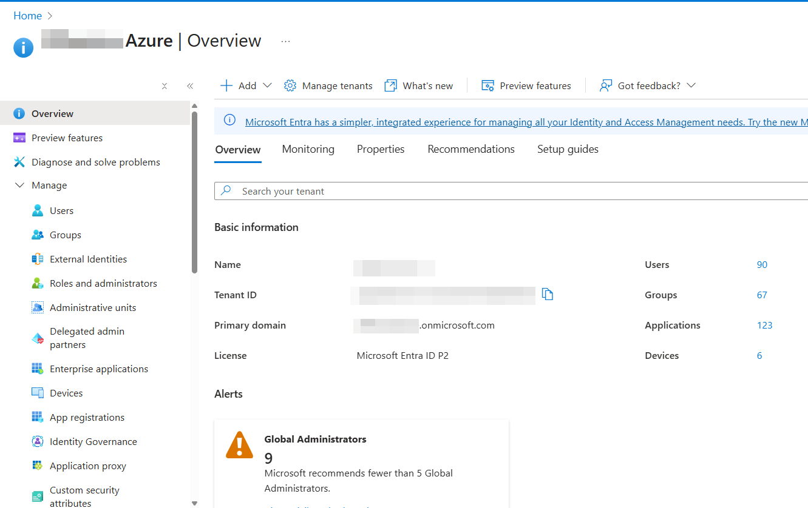Click the Search your tenant field
808x508 pixels.
tap(511, 191)
